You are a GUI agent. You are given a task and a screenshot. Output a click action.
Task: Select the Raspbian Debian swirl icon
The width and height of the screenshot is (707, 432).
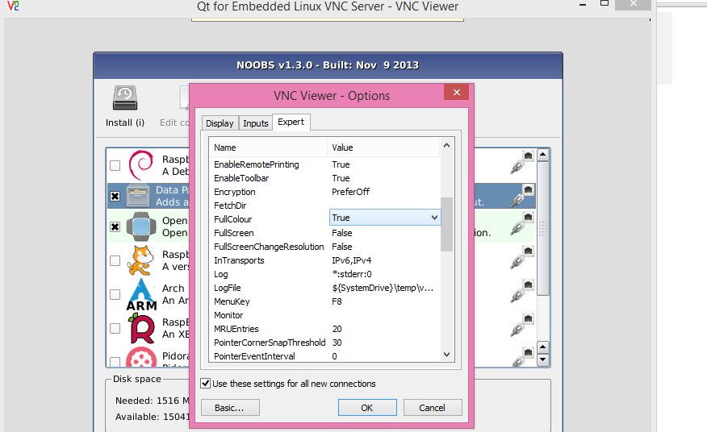click(141, 165)
